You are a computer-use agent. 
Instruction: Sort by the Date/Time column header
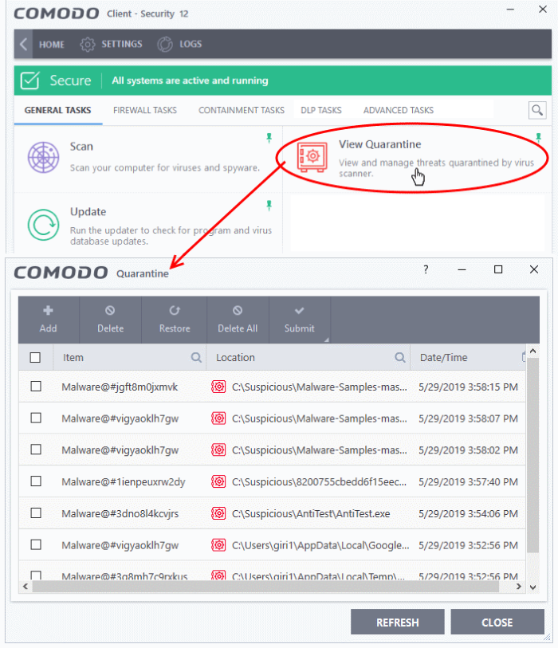click(x=443, y=357)
